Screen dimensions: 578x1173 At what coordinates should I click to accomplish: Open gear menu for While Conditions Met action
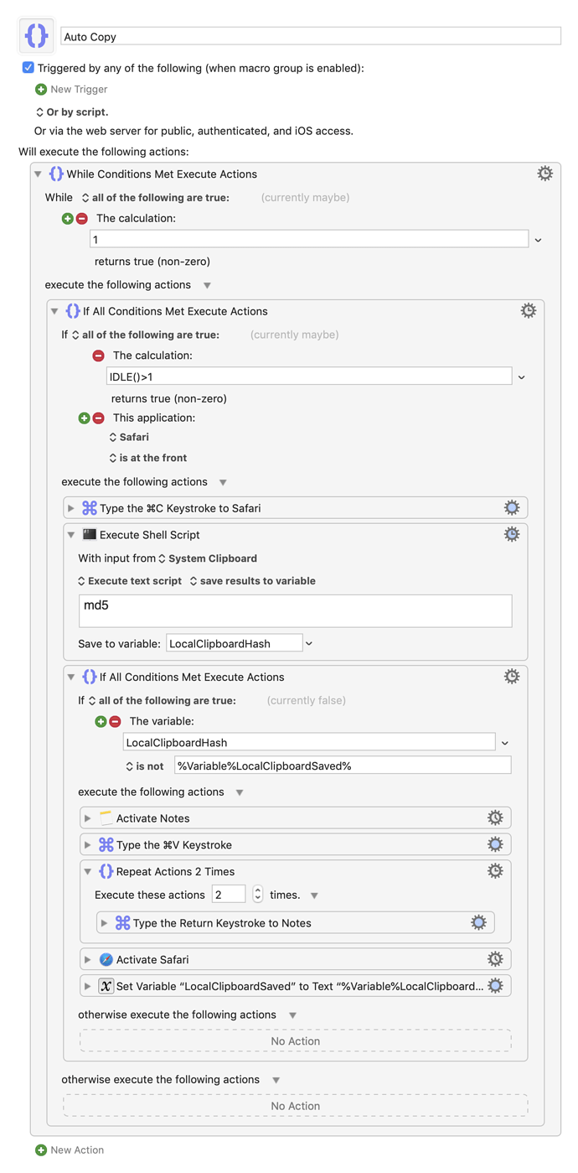544,174
